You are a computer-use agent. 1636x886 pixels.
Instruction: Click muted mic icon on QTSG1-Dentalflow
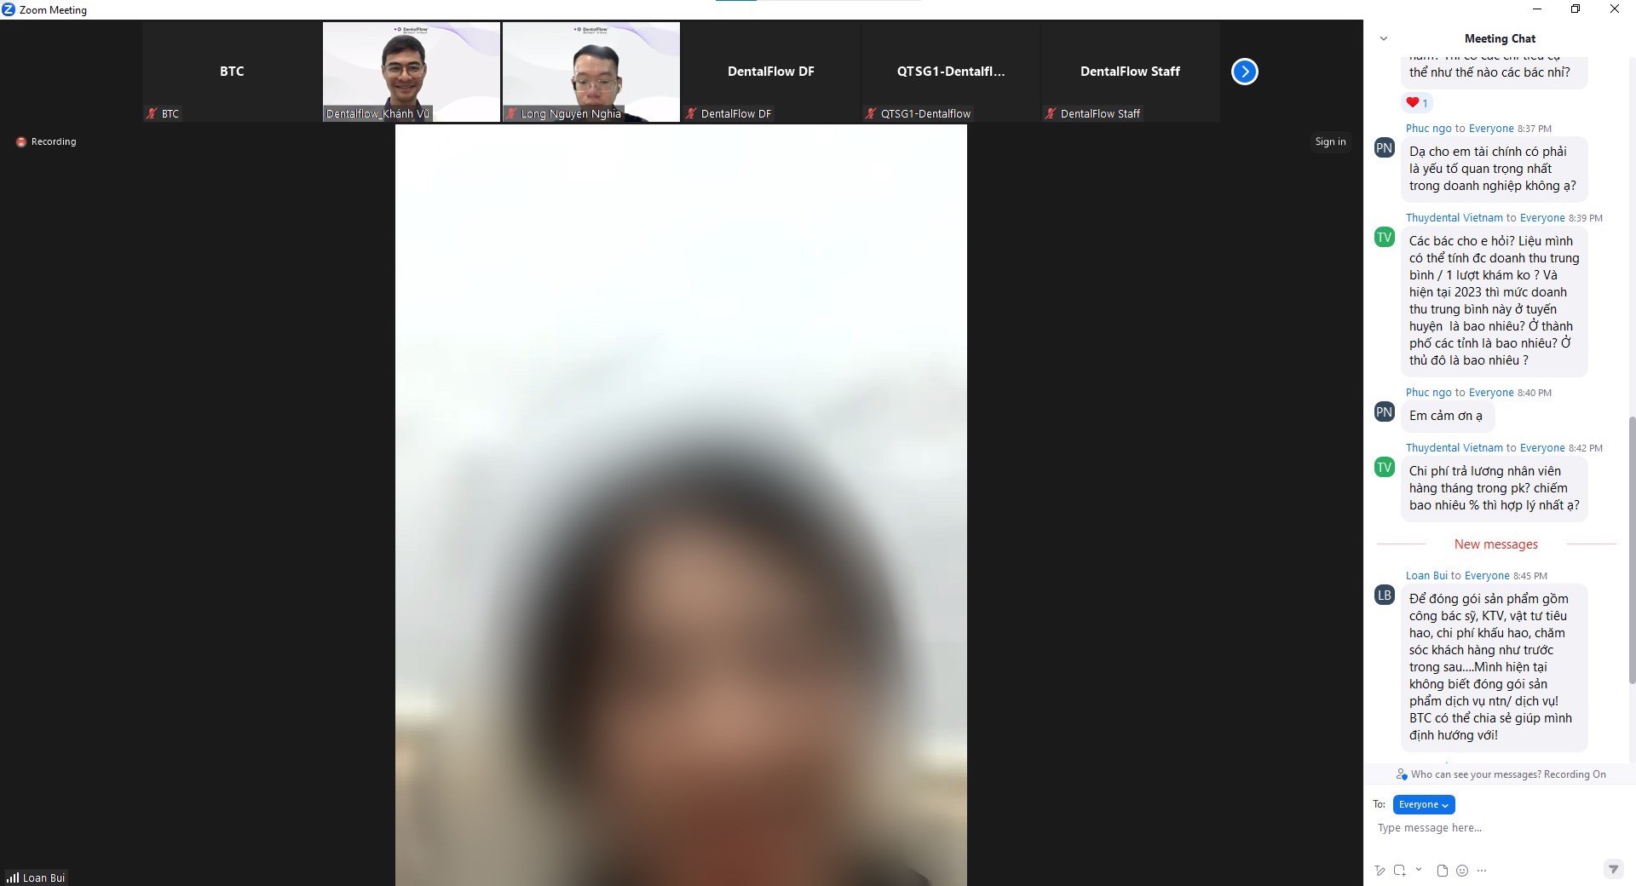[x=871, y=113]
